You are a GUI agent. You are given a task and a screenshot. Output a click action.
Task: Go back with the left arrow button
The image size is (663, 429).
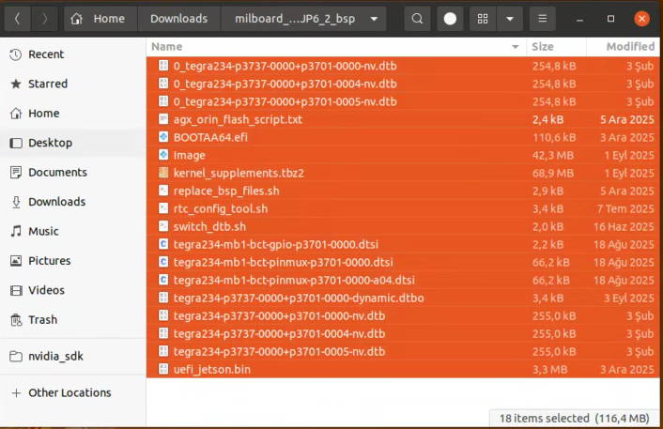[x=17, y=19]
